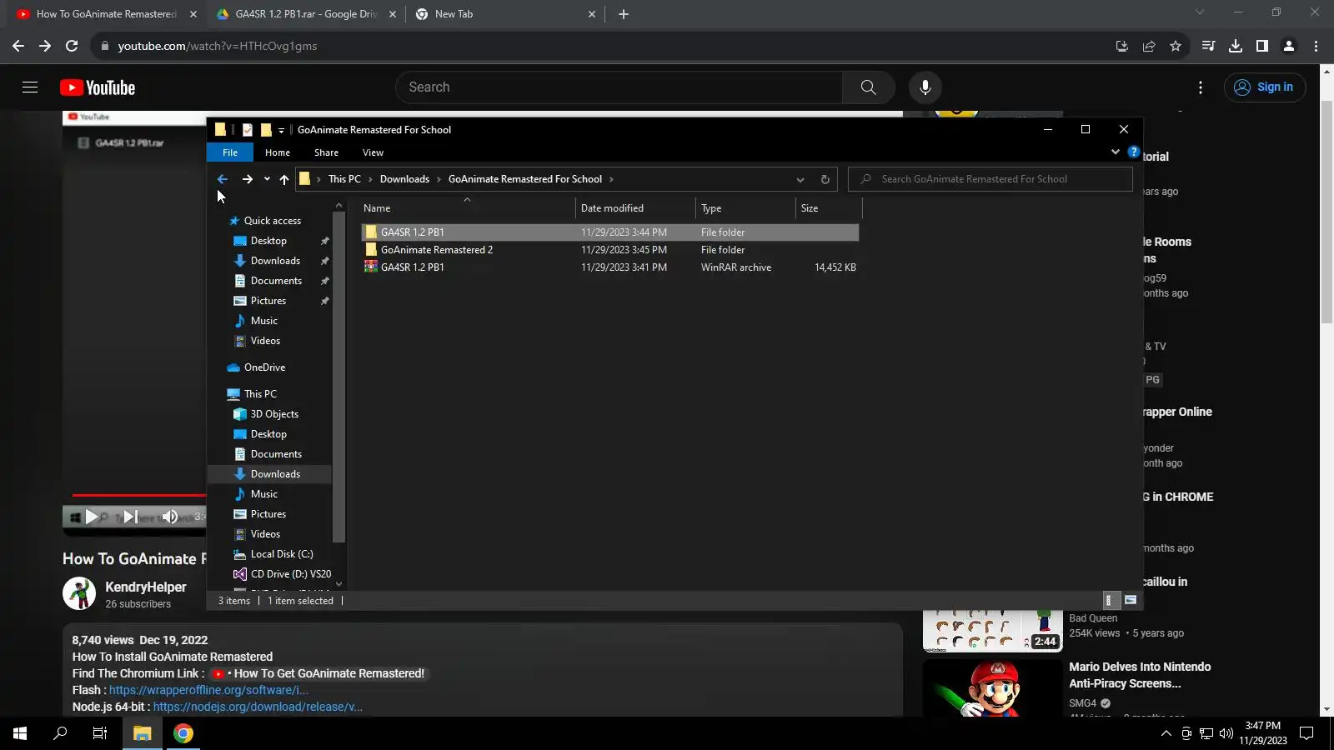Click the Sign in button on YouTube
This screenshot has height=750, width=1334.
(1265, 87)
